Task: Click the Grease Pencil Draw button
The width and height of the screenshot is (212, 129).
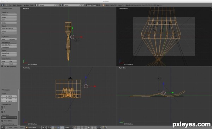Action: pos(5,61)
